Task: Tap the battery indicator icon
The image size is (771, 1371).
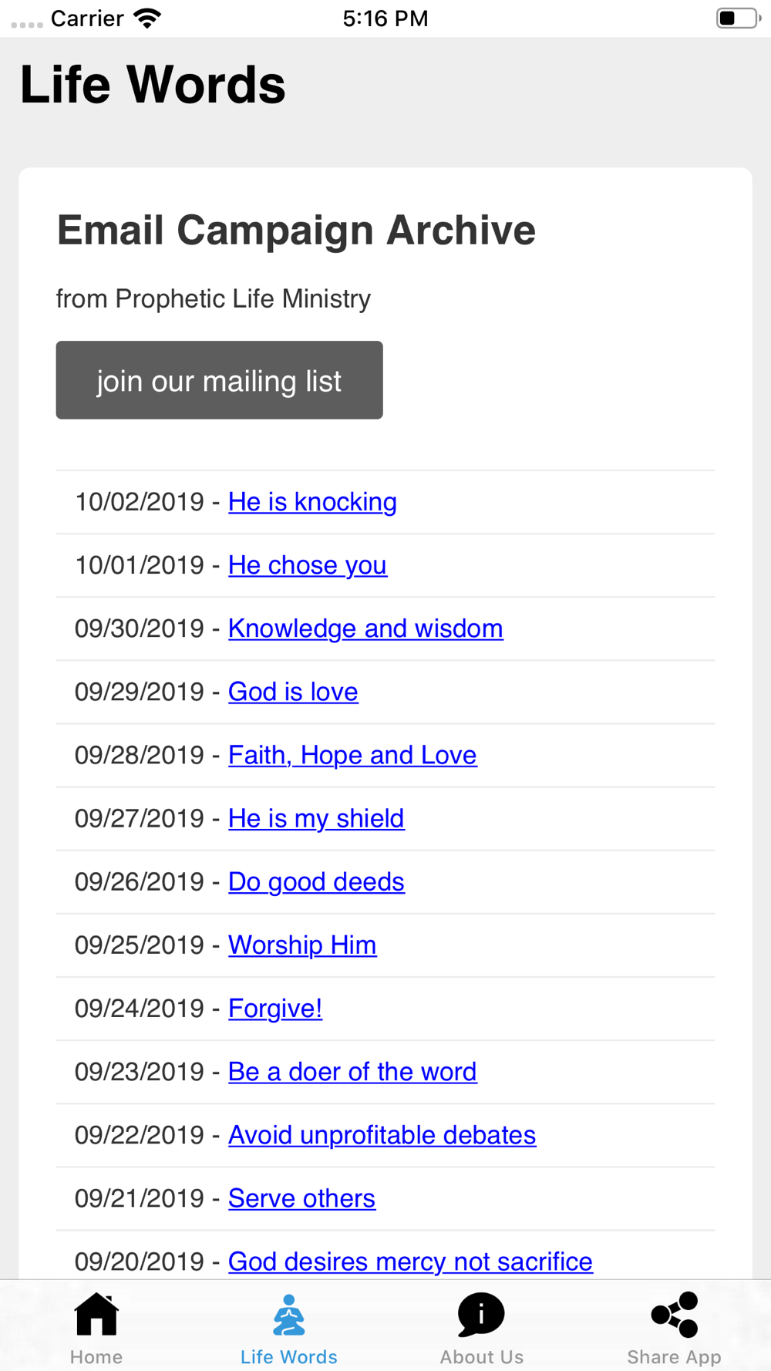Action: pyautogui.click(x=737, y=18)
